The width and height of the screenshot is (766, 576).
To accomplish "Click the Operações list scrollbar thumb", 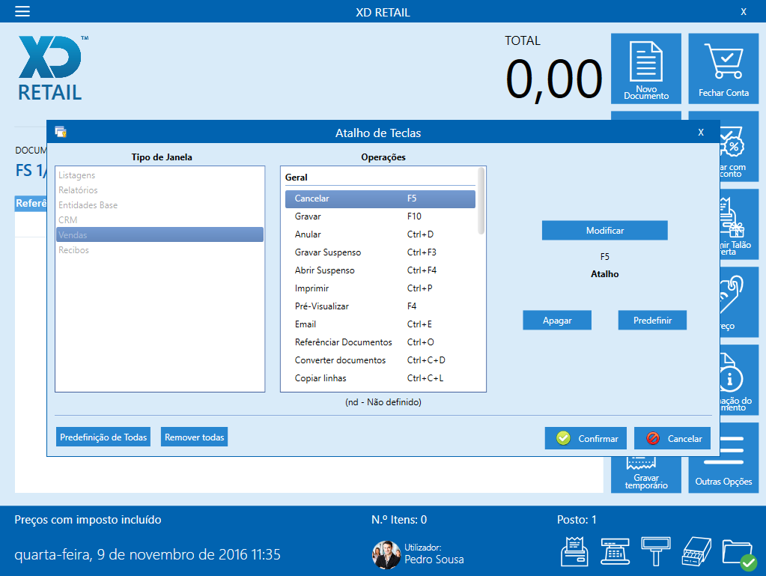I will click(x=481, y=201).
